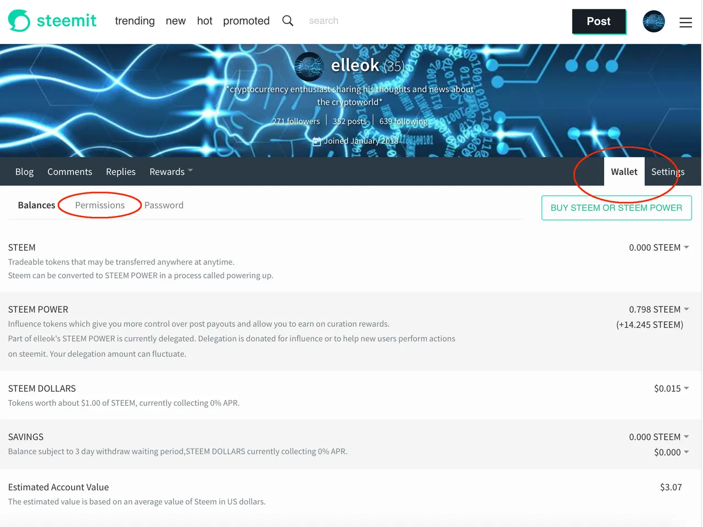
Task: Open the Settings tab
Action: tap(668, 172)
